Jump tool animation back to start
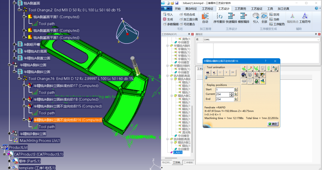Viewport: 322px width, 170px height. 207,73
